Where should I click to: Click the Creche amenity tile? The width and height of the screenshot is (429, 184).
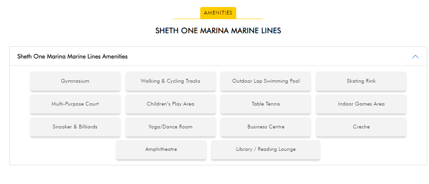[x=361, y=127]
